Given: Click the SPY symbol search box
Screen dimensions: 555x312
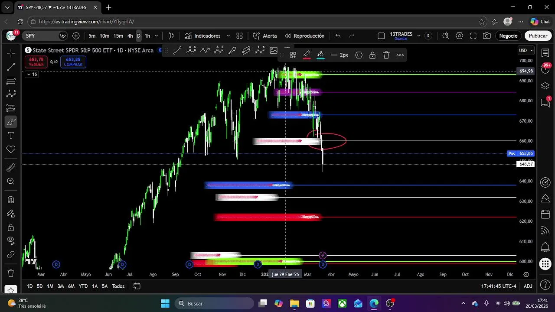Looking at the screenshot, I should pyautogui.click(x=46, y=36).
